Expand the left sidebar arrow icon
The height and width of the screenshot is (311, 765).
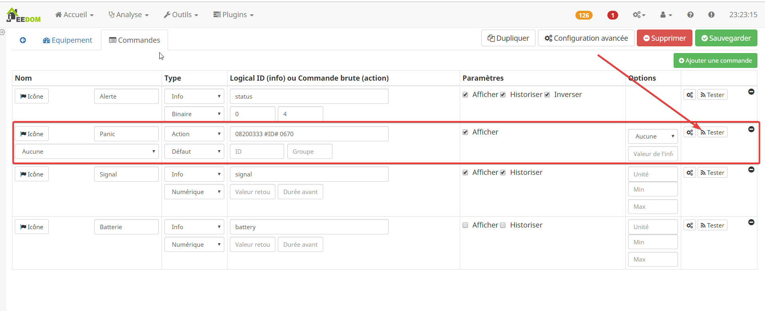[x=2, y=32]
